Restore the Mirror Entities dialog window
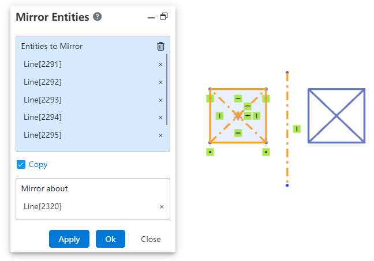Screen dimensions: 374x261 tap(164, 17)
